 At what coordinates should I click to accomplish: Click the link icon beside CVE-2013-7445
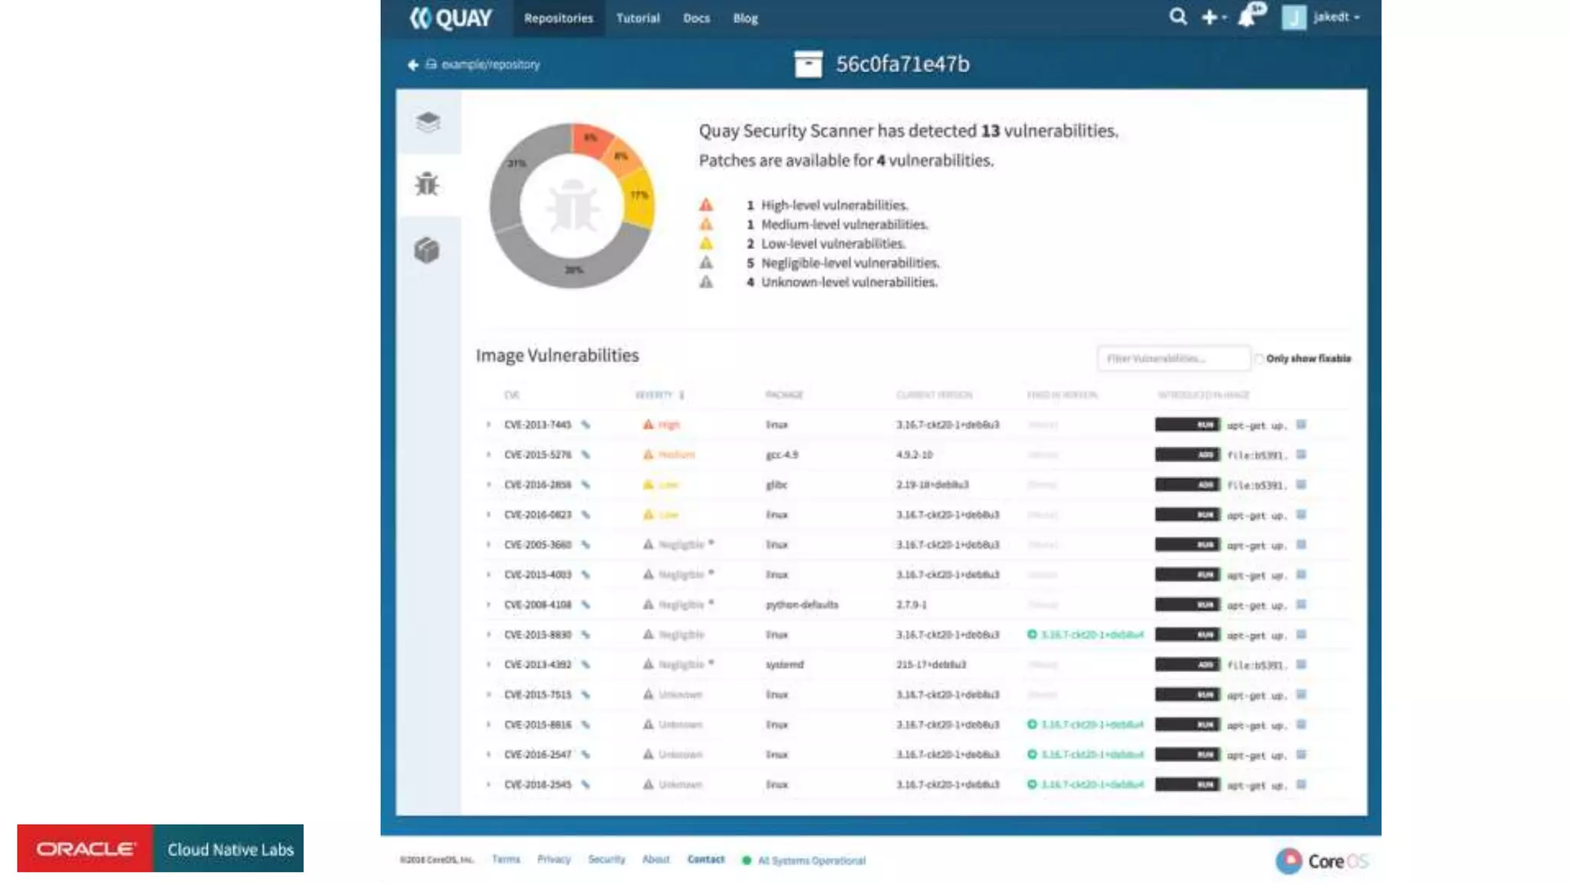tap(586, 425)
